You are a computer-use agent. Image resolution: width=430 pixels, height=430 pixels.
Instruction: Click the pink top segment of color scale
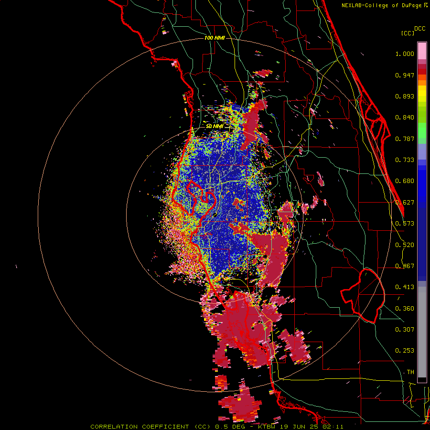tap(422, 51)
